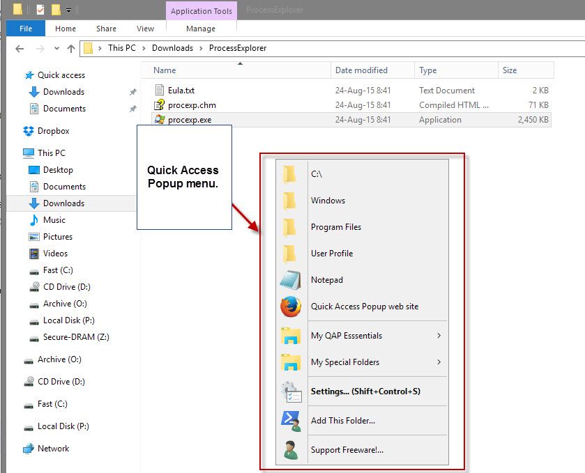Image resolution: width=585 pixels, height=473 pixels.
Task: Choose C:\ in the popup menu
Action: pos(362,173)
